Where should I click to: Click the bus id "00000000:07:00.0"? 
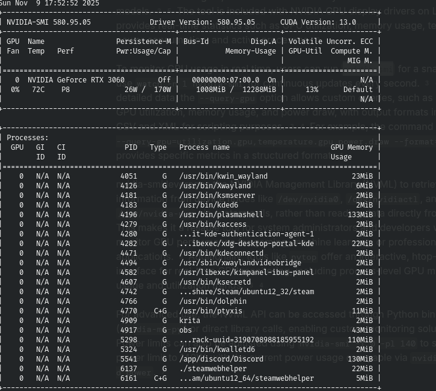(226, 80)
